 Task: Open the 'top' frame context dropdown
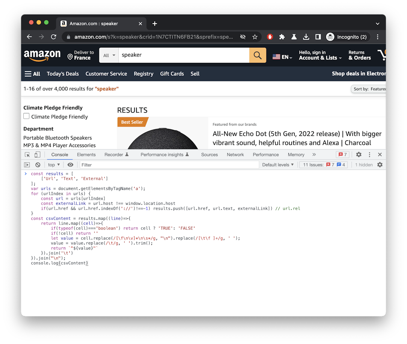[54, 164]
